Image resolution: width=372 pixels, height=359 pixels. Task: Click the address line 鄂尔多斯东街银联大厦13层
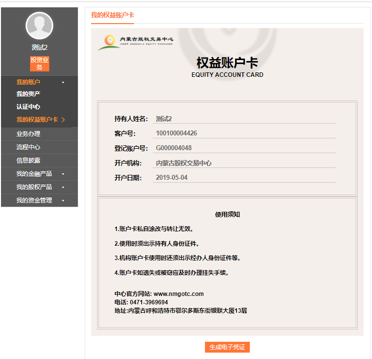(x=181, y=311)
